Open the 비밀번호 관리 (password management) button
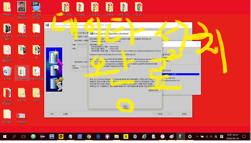 154,90
